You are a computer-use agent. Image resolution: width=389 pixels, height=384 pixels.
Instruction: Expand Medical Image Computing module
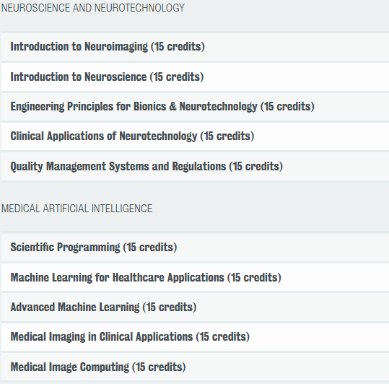(x=196, y=367)
